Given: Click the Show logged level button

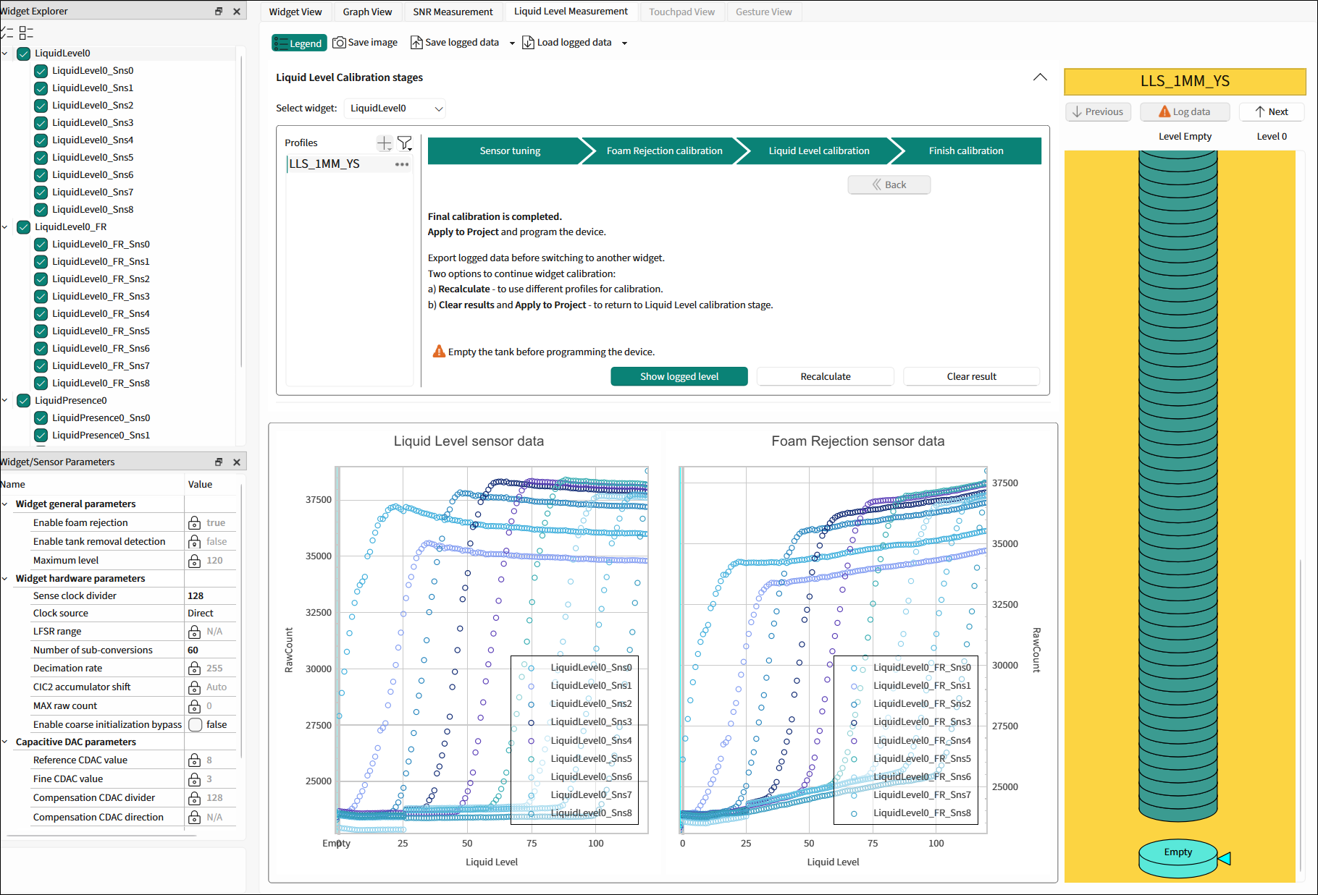Looking at the screenshot, I should click(x=679, y=376).
